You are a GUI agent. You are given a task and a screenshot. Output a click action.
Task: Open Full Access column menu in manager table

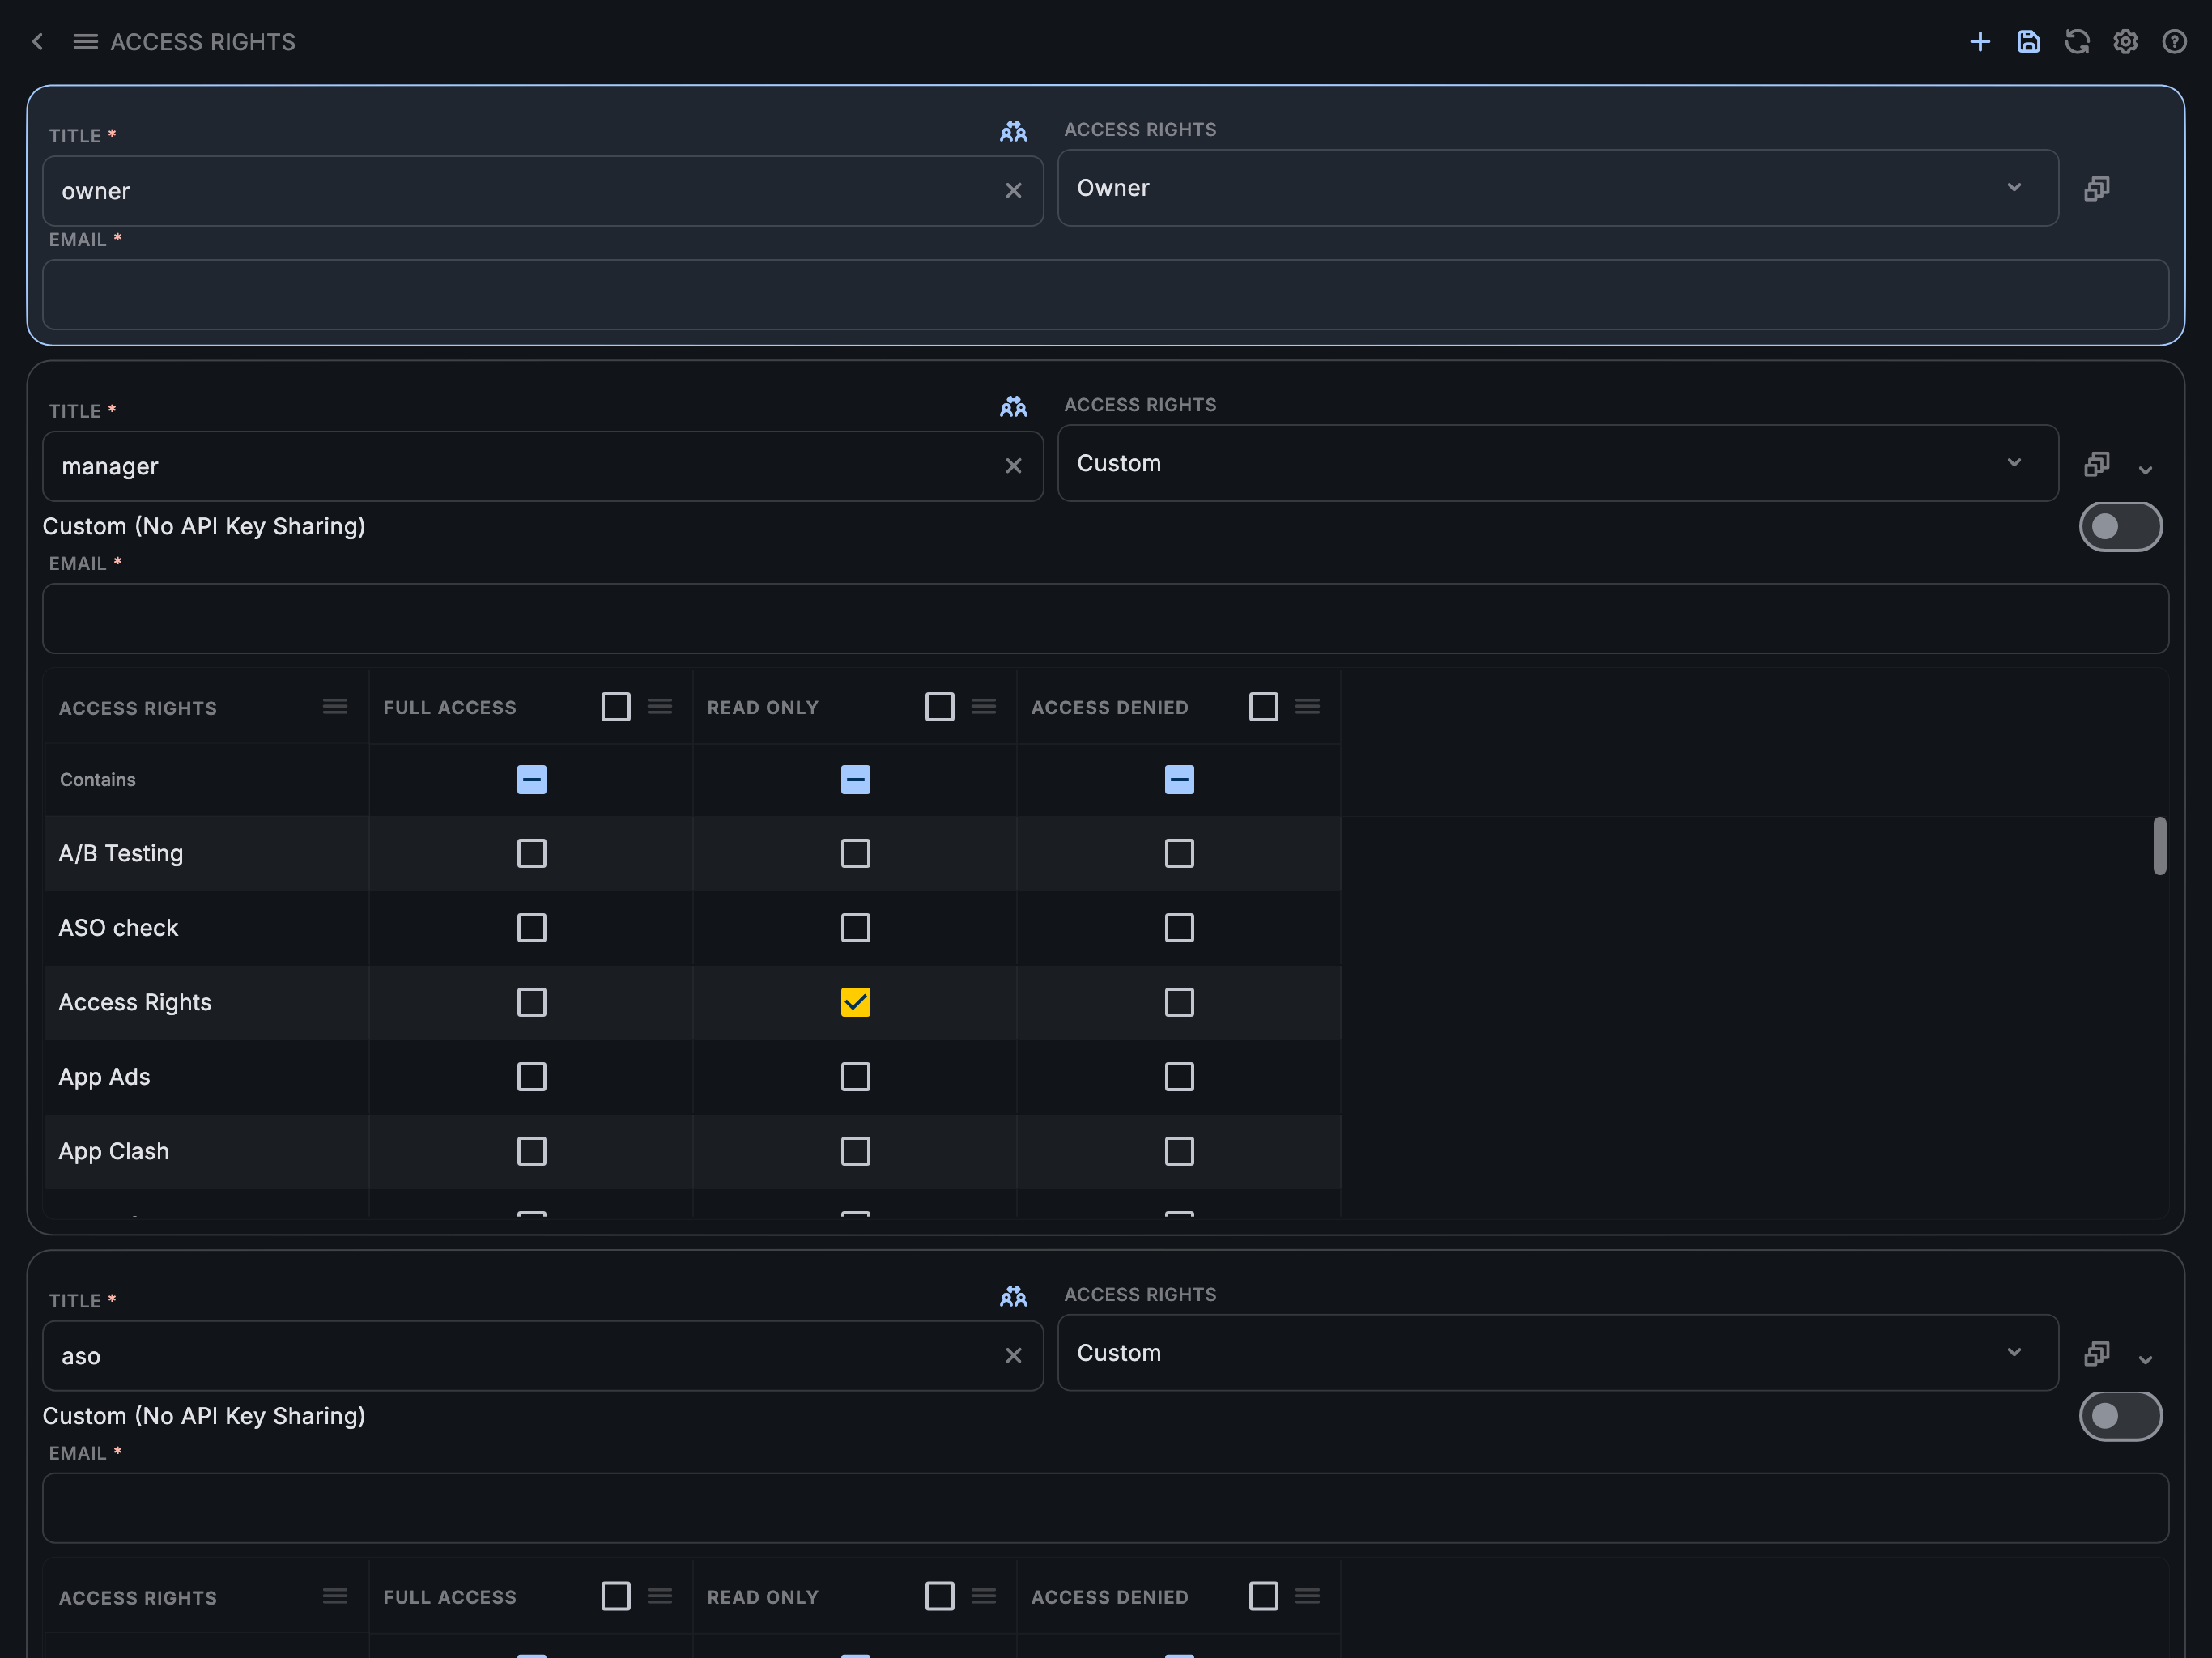coord(659,706)
